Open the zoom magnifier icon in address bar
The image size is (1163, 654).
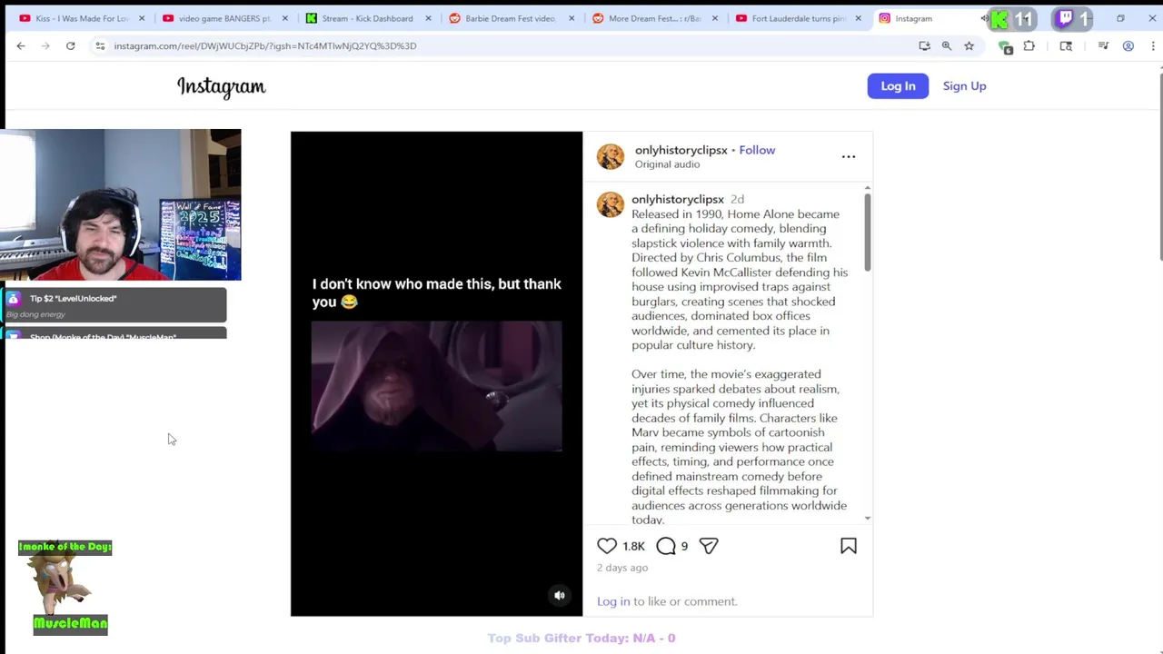pos(947,45)
